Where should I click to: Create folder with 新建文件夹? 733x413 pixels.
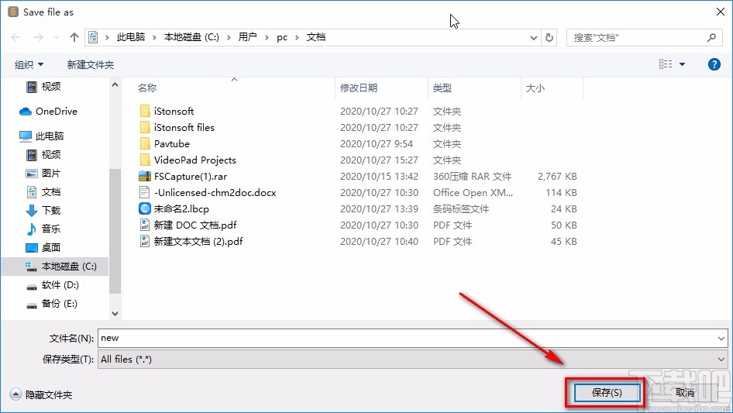90,64
